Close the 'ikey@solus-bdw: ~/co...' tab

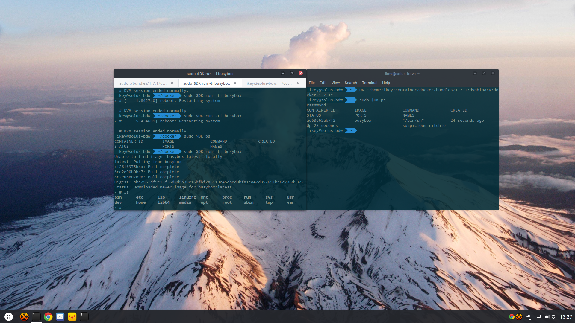[x=298, y=83]
